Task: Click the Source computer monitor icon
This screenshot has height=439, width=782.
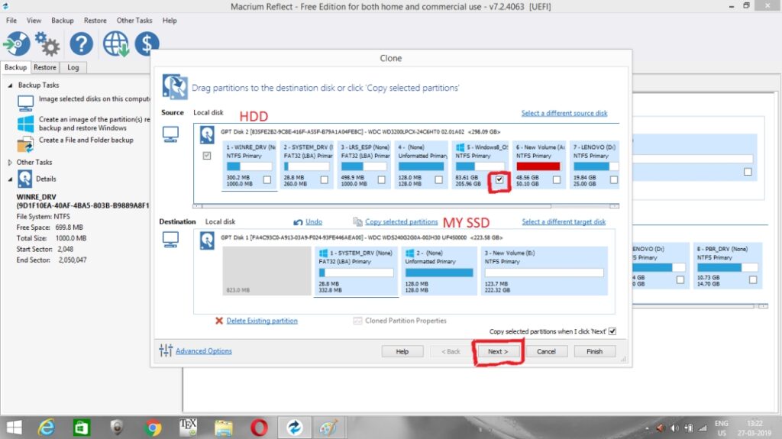Action: 170,134
